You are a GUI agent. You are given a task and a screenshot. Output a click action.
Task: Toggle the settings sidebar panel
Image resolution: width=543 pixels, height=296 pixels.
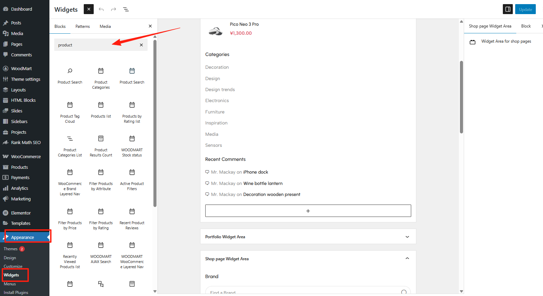tap(508, 9)
